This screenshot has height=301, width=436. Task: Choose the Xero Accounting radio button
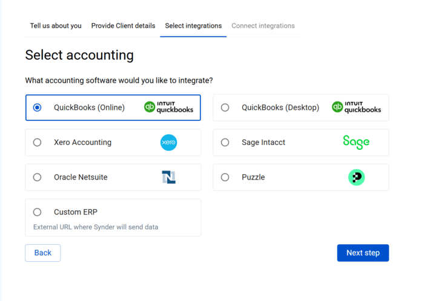[x=38, y=142]
